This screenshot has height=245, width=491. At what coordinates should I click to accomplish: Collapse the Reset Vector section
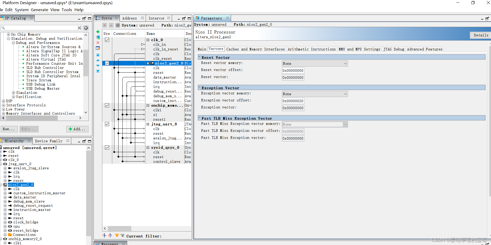199,57
